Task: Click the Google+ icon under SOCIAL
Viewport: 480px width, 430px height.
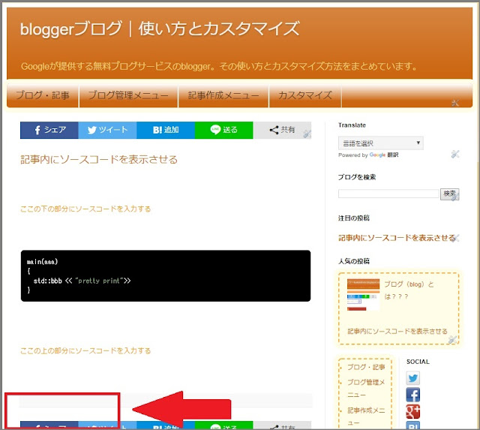Action: click(x=412, y=412)
